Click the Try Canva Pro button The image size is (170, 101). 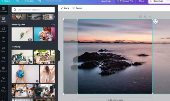click(125, 1)
